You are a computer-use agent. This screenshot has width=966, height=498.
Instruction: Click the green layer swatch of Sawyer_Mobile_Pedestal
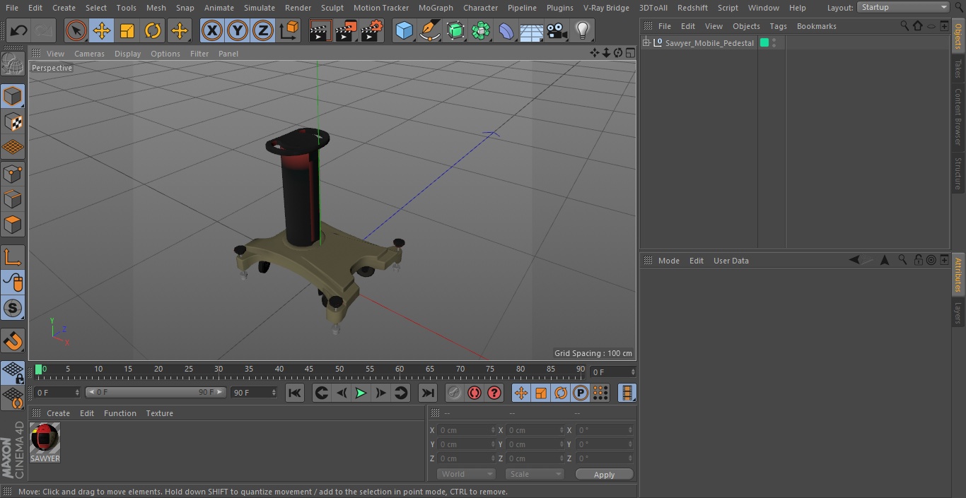pos(764,43)
